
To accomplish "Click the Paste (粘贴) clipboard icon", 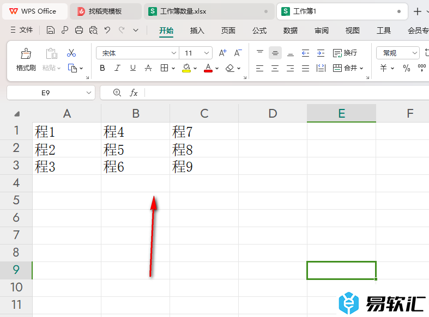I will pos(51,53).
